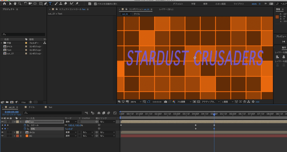Click the tan label color swatch of Text layer
287x152 pixels.
coord(18,121)
